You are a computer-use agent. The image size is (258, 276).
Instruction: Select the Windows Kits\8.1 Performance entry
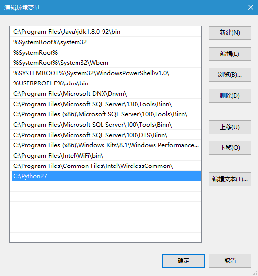(x=105, y=145)
